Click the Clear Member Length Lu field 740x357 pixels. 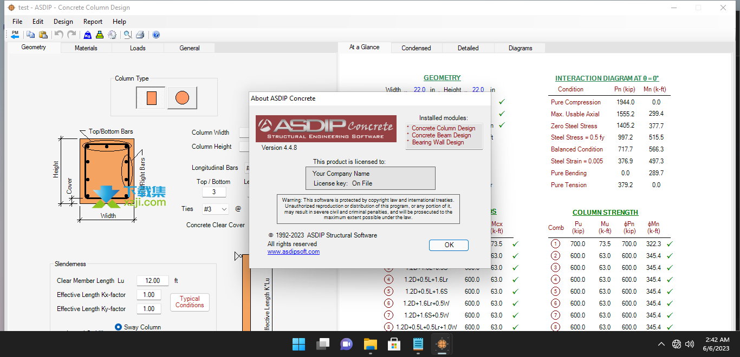click(x=153, y=281)
